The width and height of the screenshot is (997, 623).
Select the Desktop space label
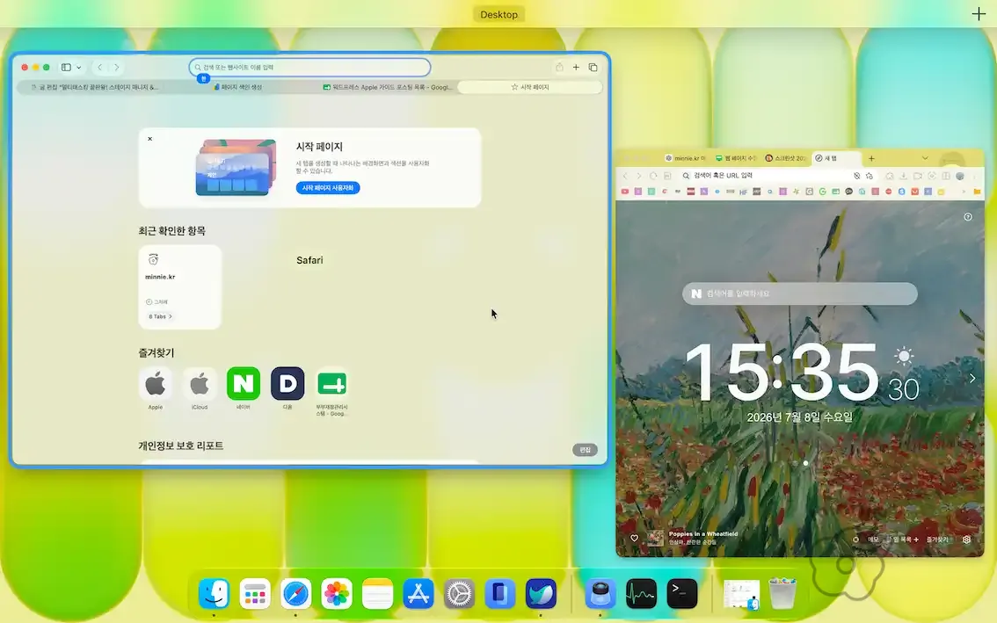499,15
